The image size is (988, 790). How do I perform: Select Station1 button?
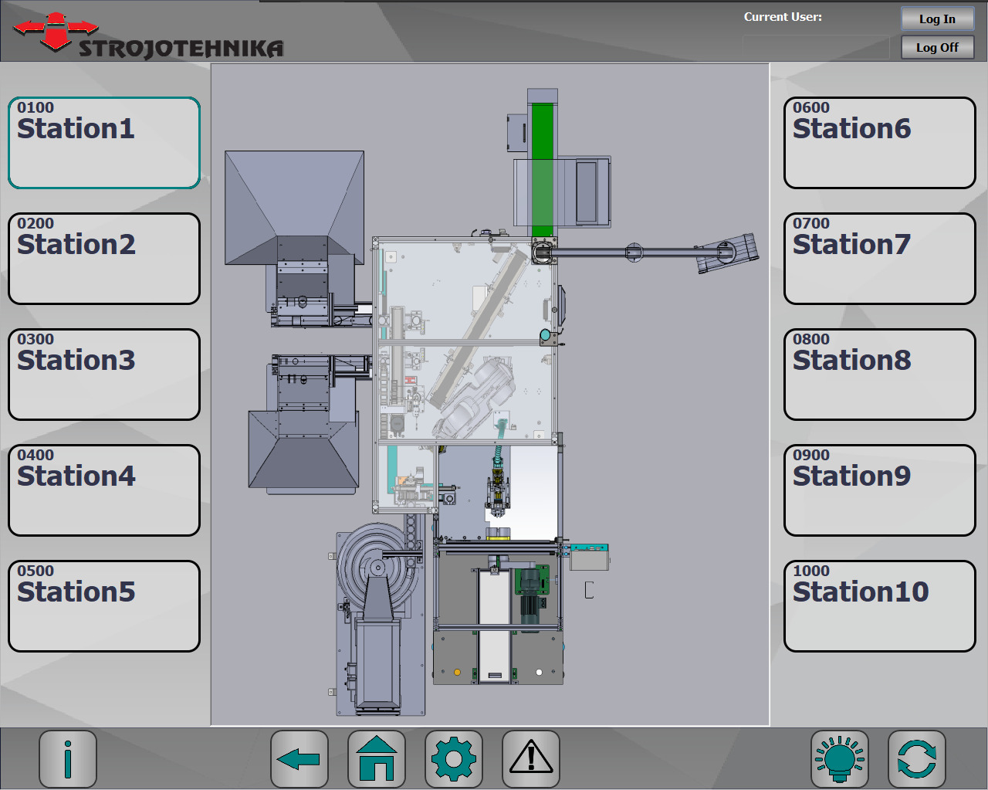tap(104, 143)
